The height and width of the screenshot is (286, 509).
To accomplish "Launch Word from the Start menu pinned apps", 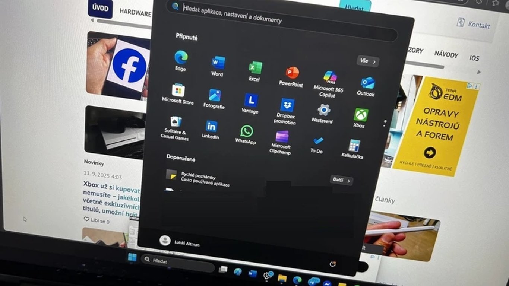I will [x=218, y=66].
